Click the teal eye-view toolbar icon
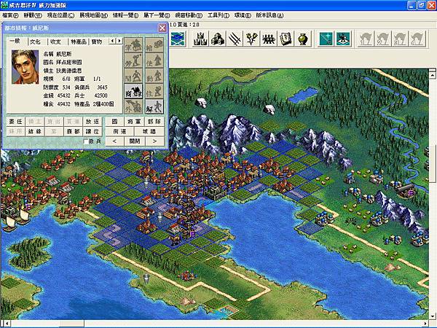The width and height of the screenshot is (437, 328). (x=343, y=39)
